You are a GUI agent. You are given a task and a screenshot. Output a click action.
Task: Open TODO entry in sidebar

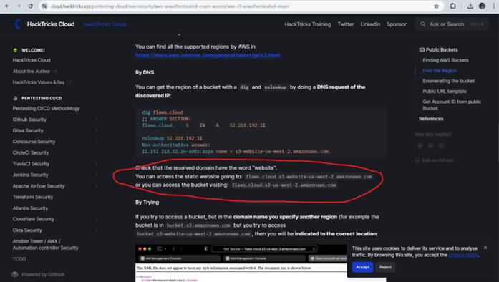click(x=19, y=259)
